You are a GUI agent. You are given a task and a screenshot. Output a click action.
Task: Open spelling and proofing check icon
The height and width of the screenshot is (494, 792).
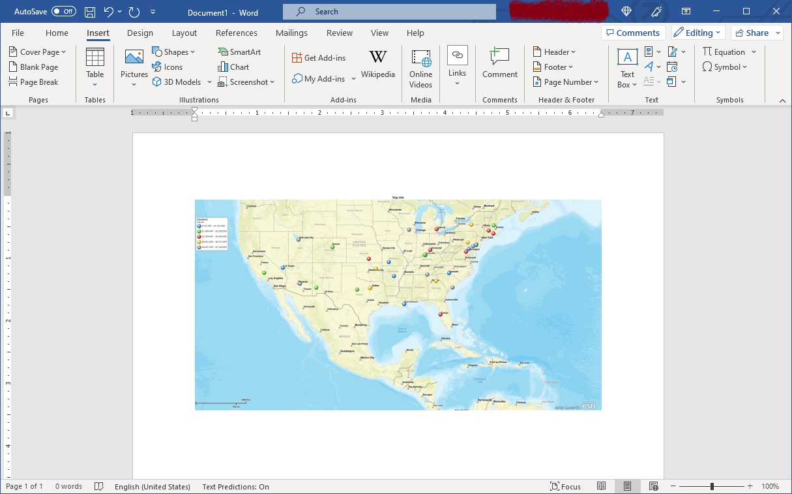99,487
